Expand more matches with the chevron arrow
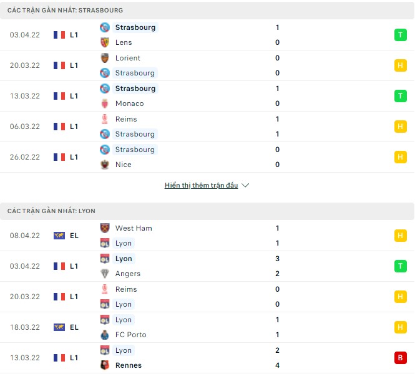 point(245,186)
